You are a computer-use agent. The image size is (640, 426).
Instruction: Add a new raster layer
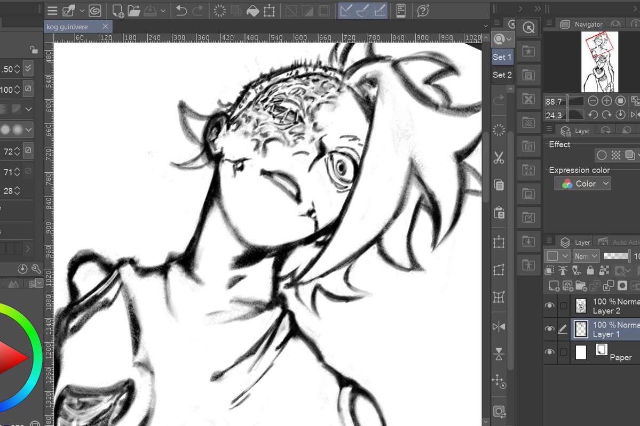pyautogui.click(x=554, y=286)
